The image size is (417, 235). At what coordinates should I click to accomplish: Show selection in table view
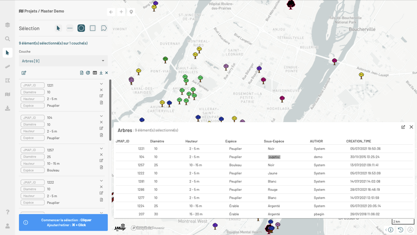[x=94, y=73]
